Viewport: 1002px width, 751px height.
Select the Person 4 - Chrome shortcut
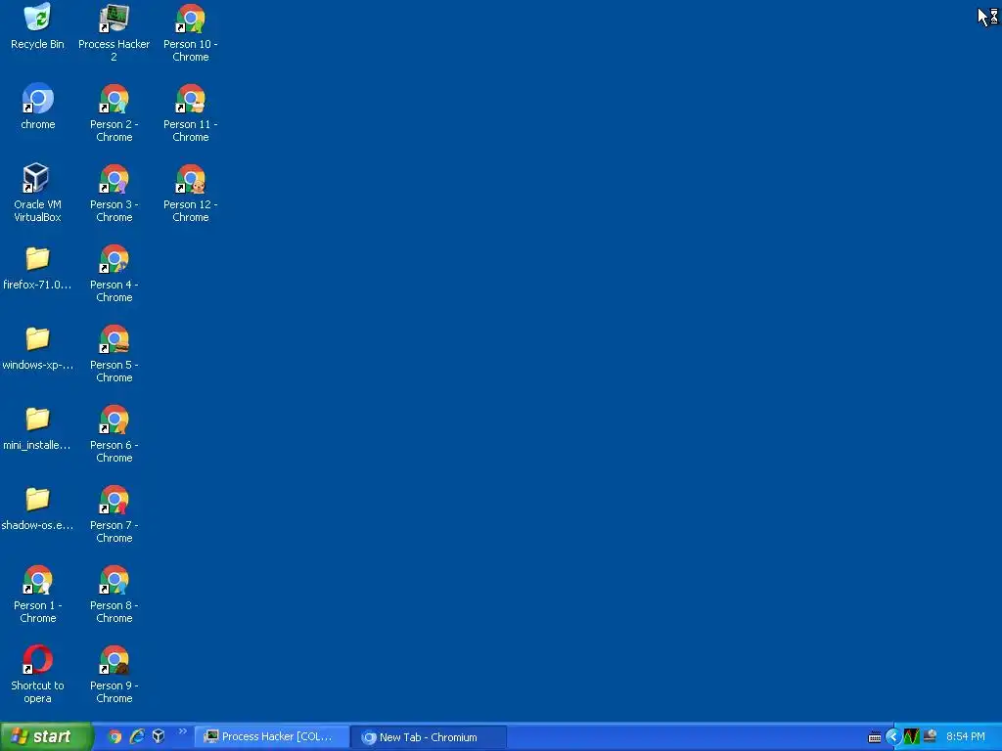tap(114, 274)
